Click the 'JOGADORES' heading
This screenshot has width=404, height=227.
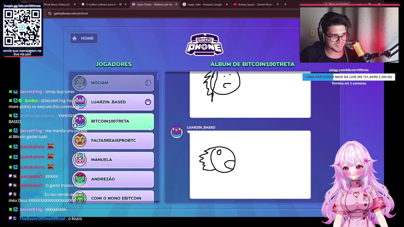114,64
